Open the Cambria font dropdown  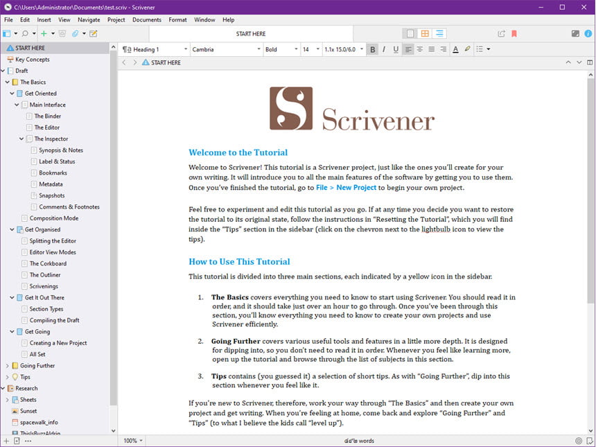(x=226, y=49)
